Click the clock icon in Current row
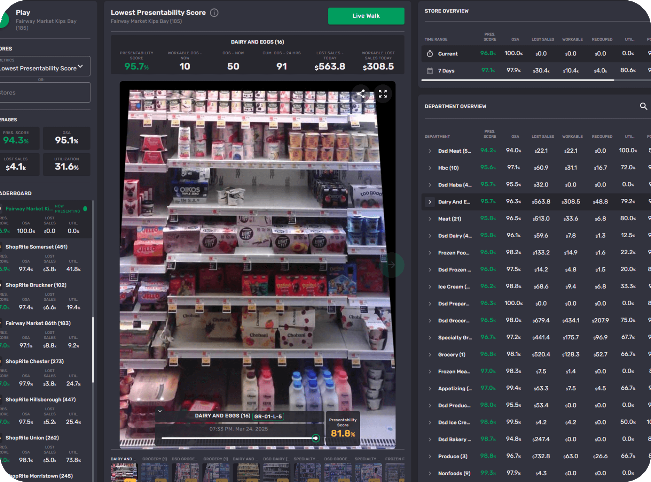This screenshot has width=651, height=482. (x=430, y=54)
